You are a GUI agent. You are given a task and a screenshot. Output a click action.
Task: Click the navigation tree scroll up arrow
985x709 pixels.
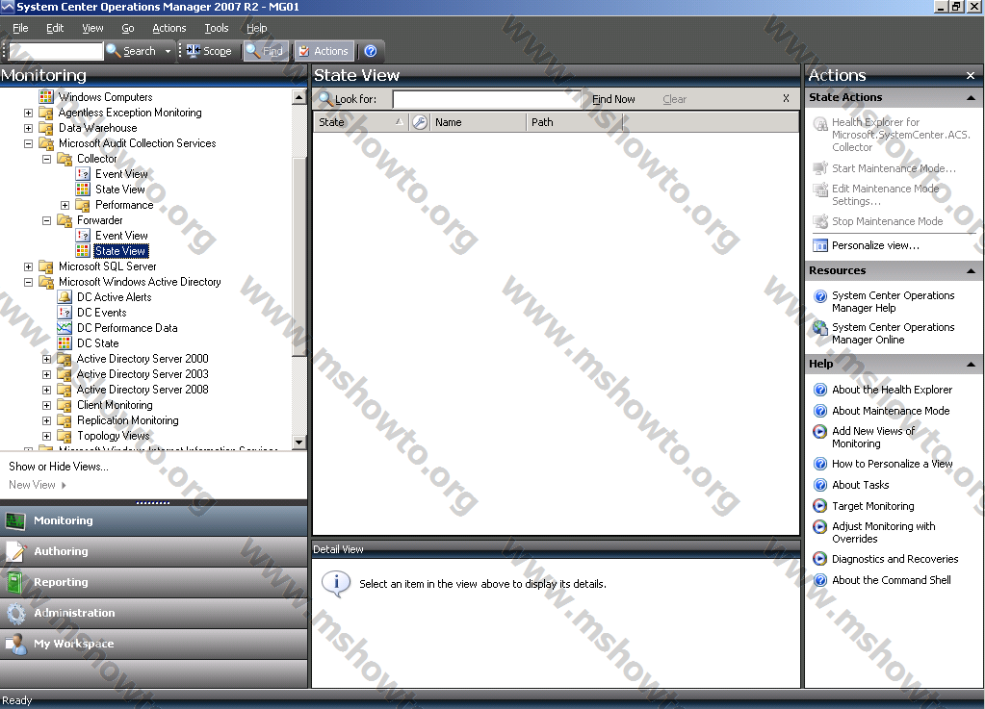(x=299, y=96)
